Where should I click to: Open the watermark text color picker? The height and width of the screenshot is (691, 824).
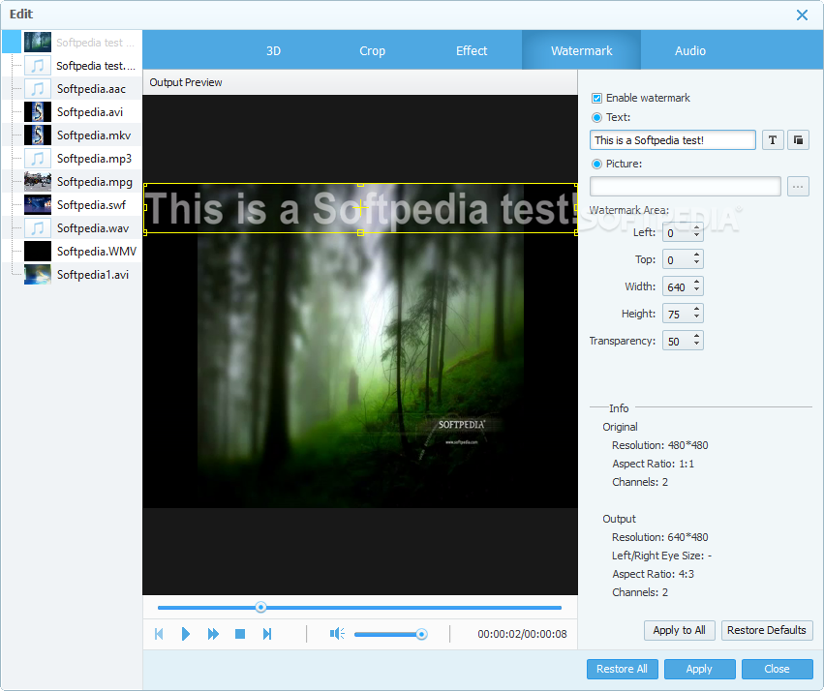click(798, 139)
